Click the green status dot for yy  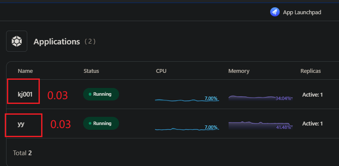[x=90, y=124]
